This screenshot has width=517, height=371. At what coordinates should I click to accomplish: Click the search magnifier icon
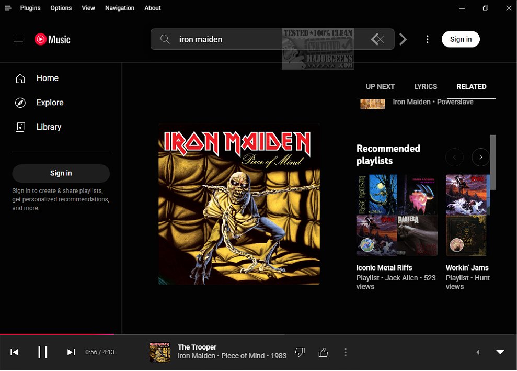165,39
